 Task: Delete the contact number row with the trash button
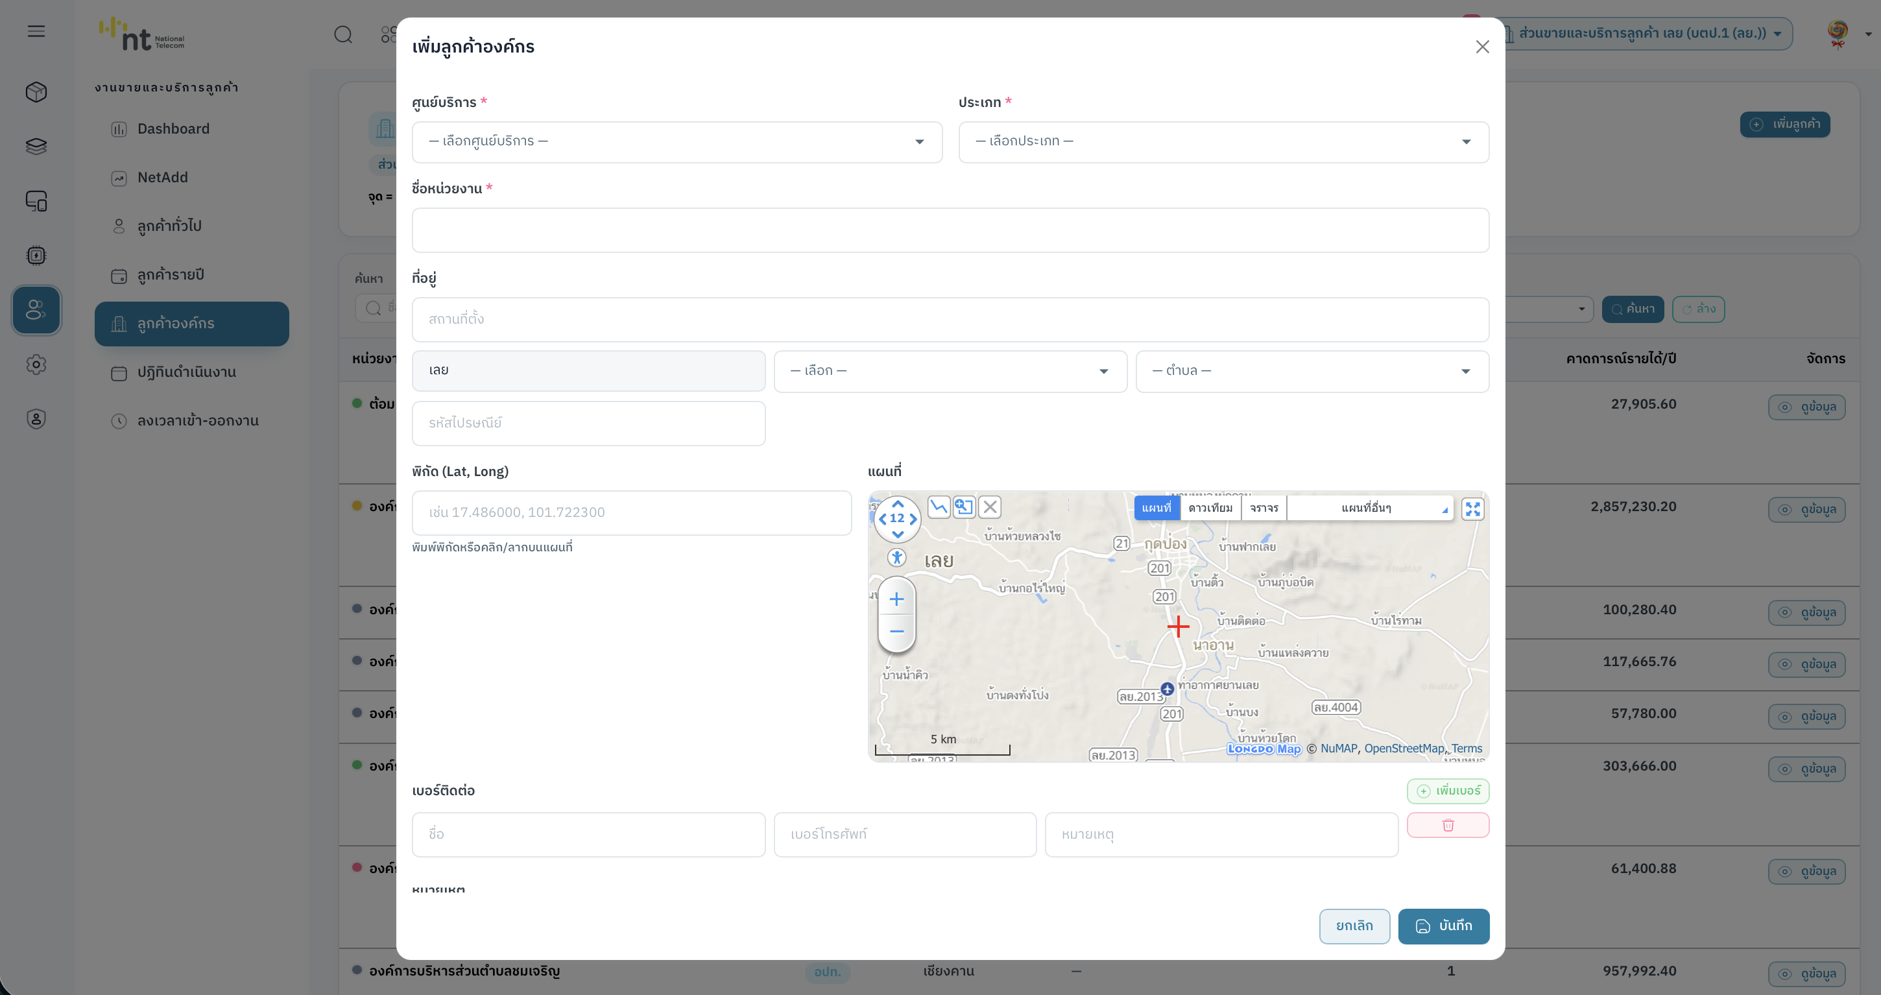point(1447,825)
